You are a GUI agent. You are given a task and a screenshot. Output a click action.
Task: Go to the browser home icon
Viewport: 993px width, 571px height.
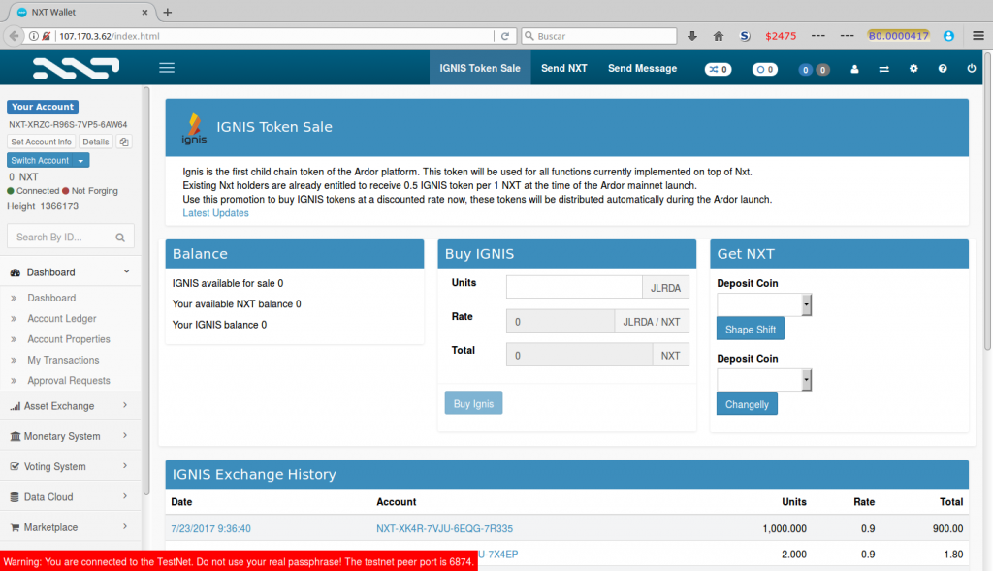[719, 36]
